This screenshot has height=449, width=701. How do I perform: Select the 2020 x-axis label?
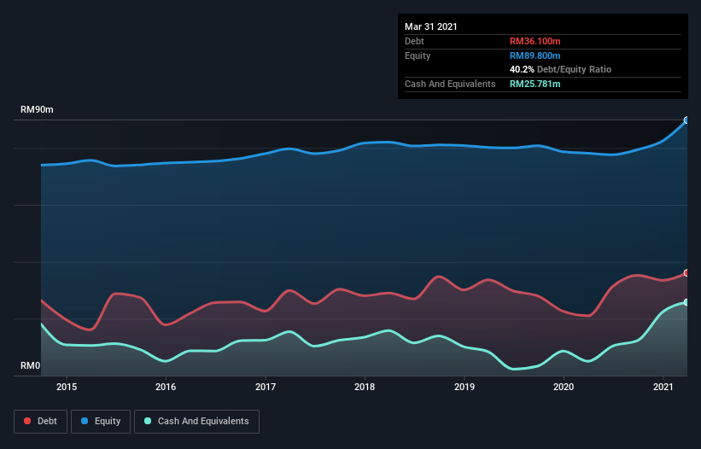(x=564, y=387)
